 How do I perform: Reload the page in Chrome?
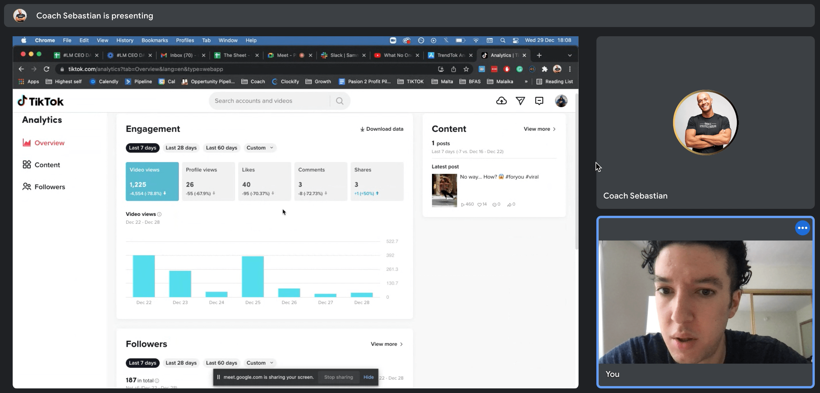[46, 69]
